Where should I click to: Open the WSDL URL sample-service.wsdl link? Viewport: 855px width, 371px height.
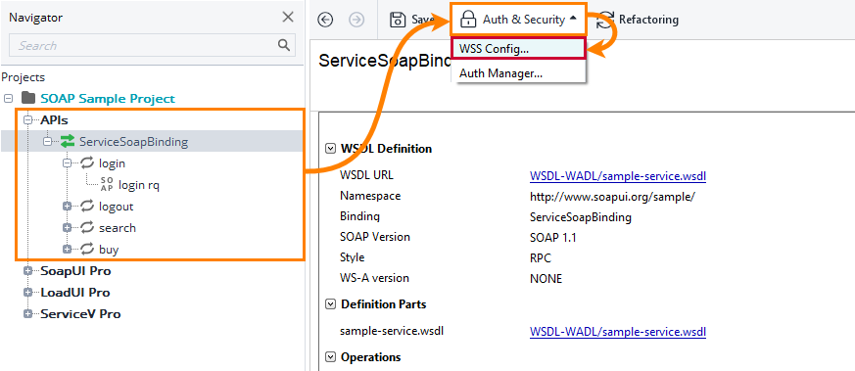tap(618, 176)
